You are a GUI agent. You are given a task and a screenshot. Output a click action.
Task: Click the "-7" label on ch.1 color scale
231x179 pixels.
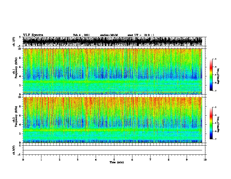click(215, 91)
